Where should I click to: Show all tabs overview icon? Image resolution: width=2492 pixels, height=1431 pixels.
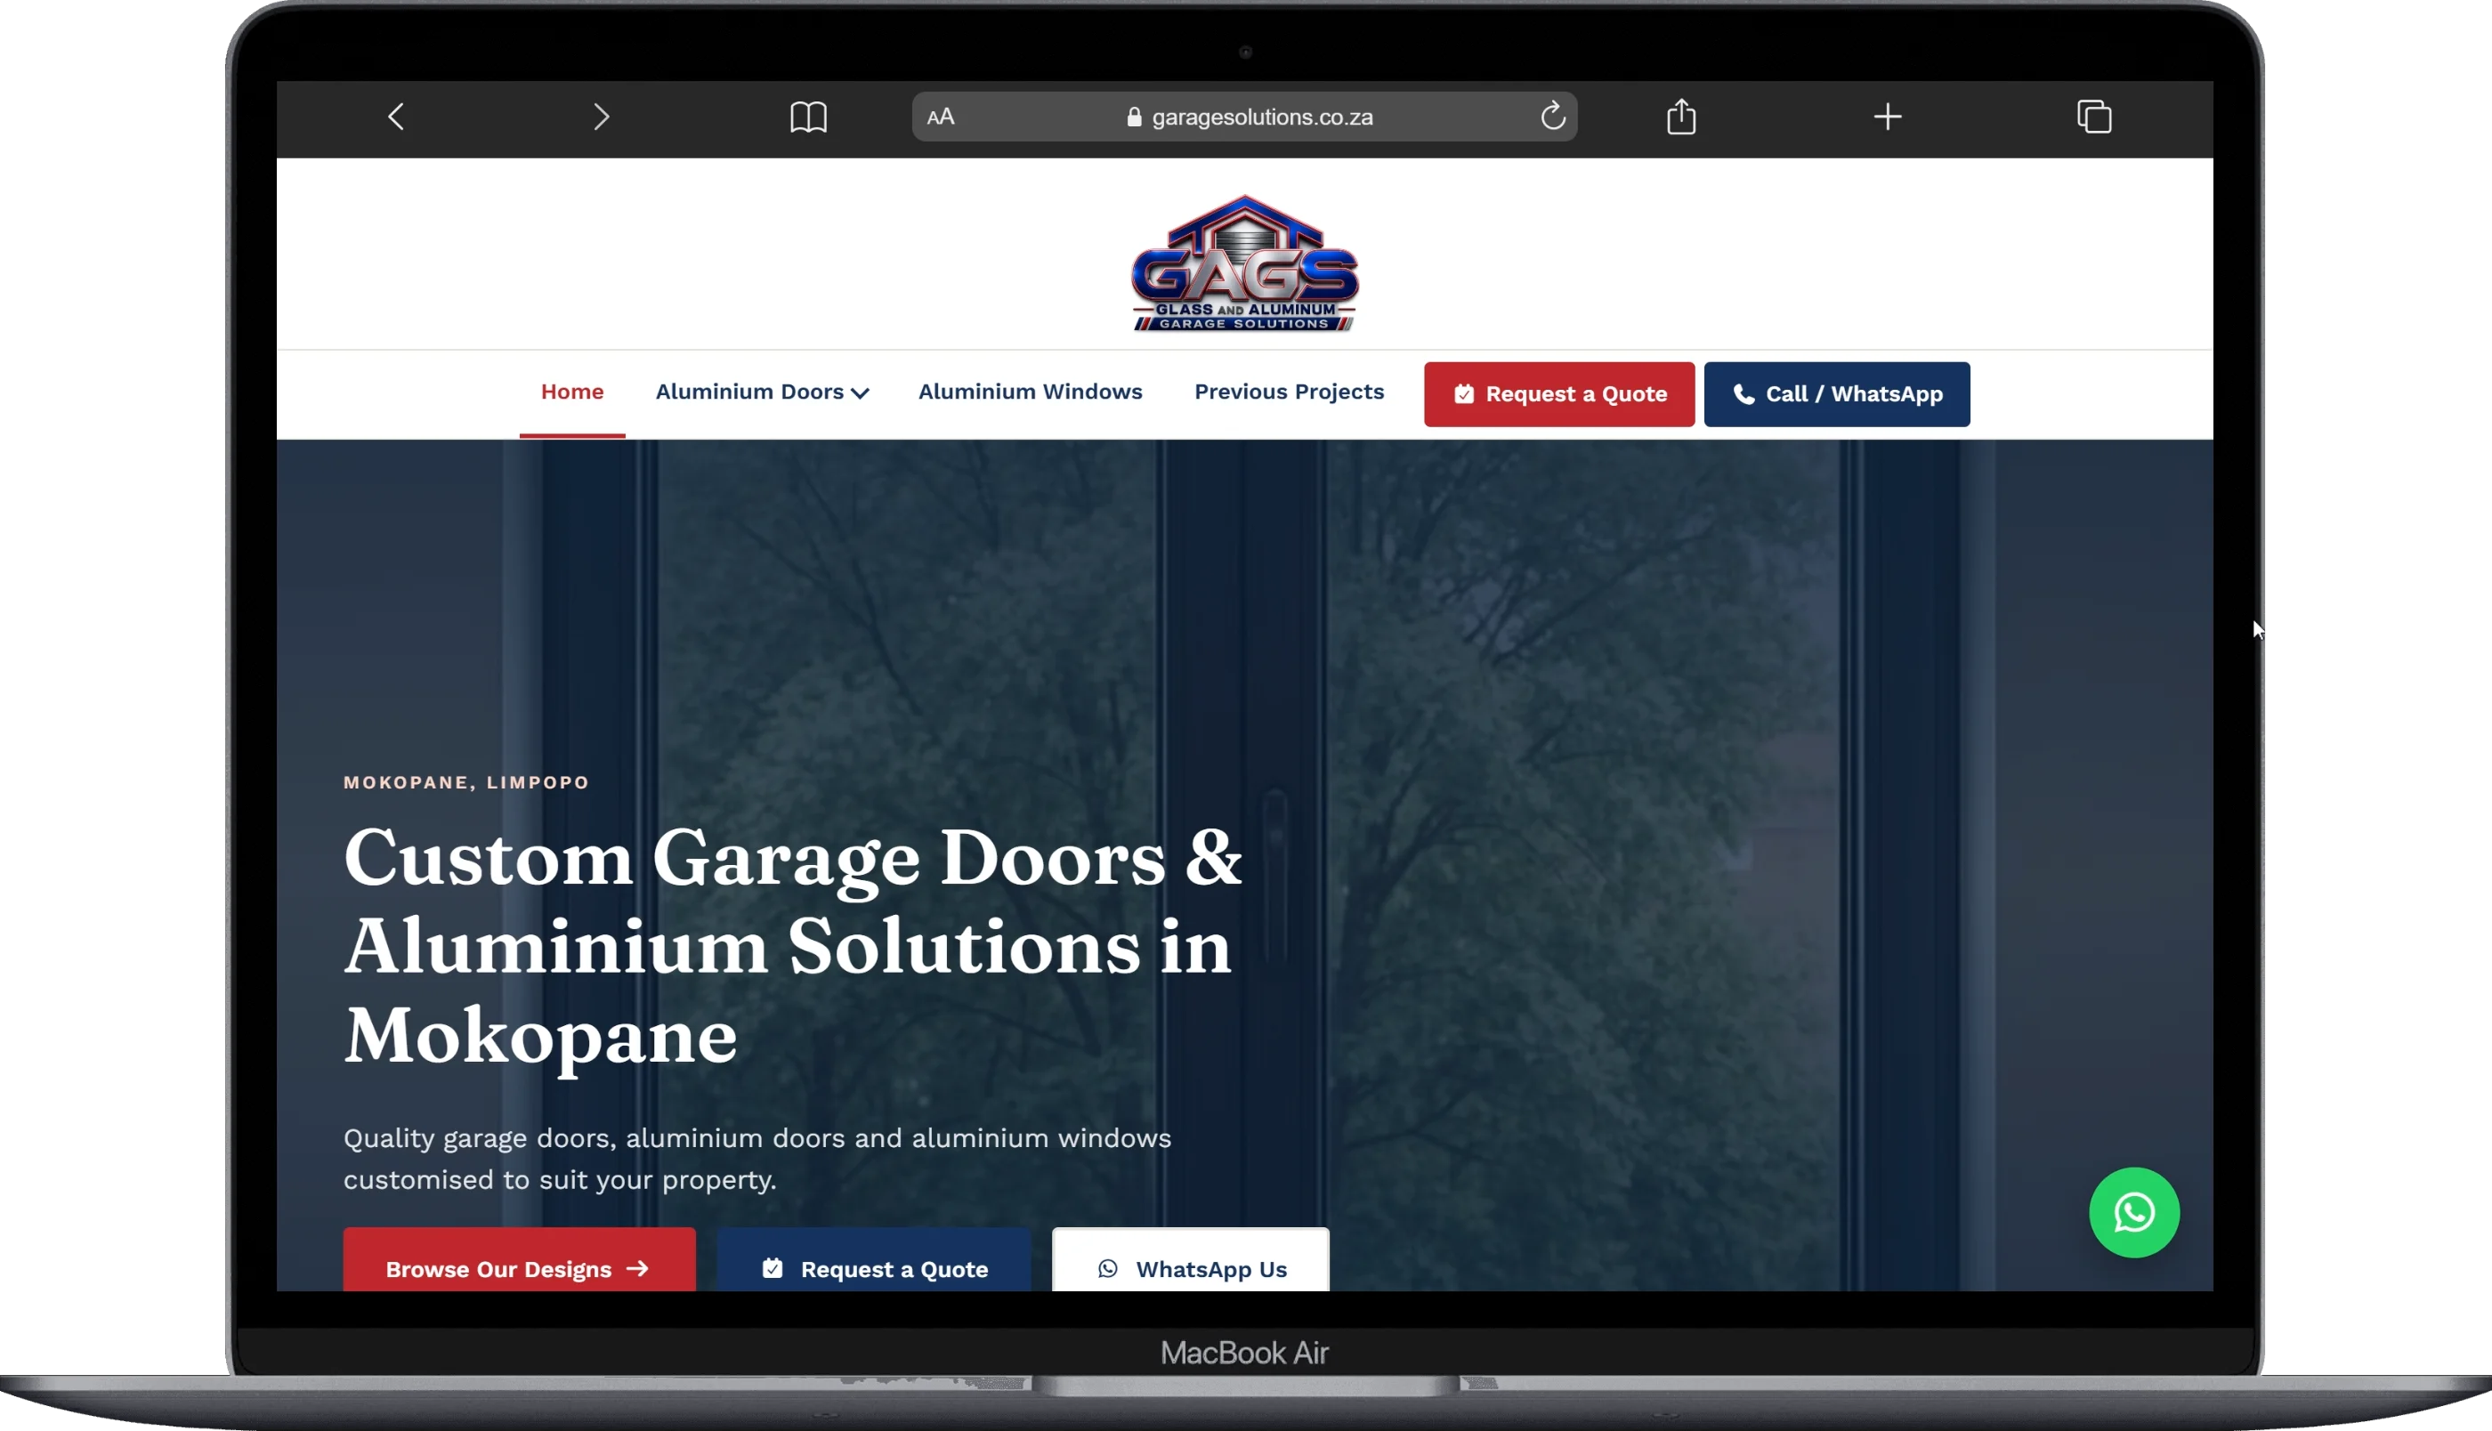[x=2094, y=117]
